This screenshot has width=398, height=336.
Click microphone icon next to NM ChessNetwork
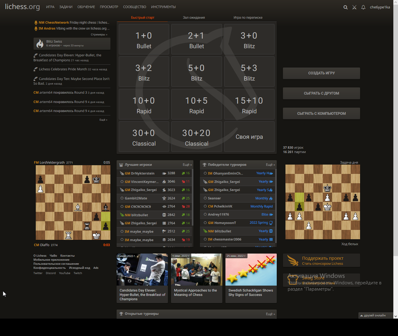(x=36, y=23)
